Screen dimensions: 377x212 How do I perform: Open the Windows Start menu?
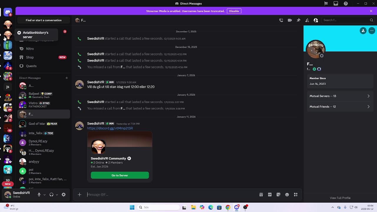click(132, 207)
